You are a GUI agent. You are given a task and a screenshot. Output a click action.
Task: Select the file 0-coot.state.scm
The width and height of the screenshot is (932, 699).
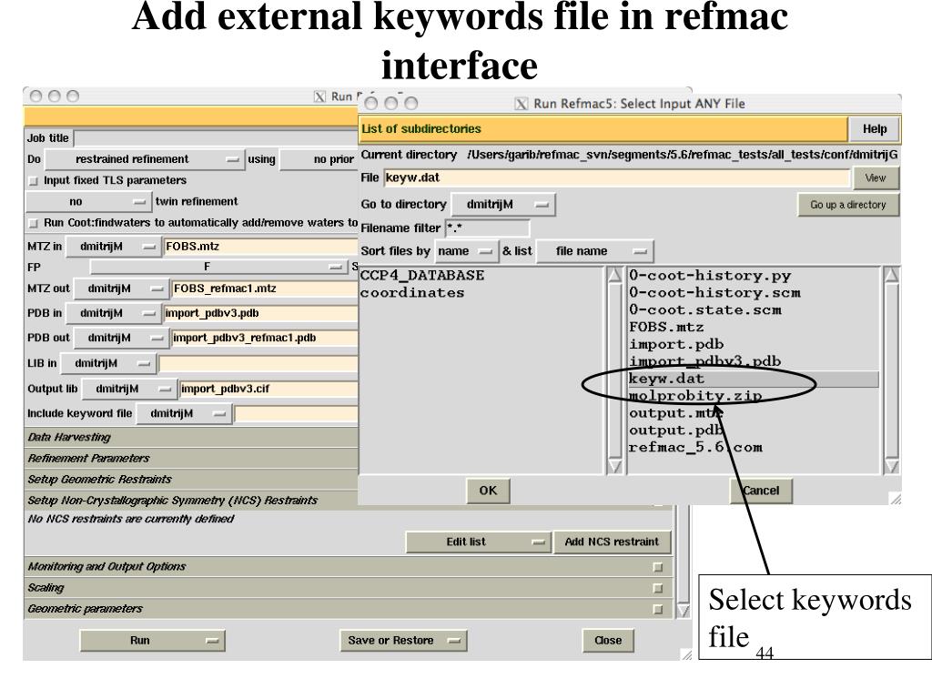(x=705, y=310)
